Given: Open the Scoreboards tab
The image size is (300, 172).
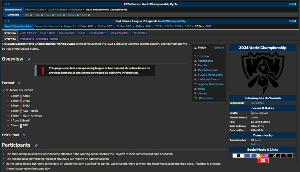Looking at the screenshot, I should (66, 33).
